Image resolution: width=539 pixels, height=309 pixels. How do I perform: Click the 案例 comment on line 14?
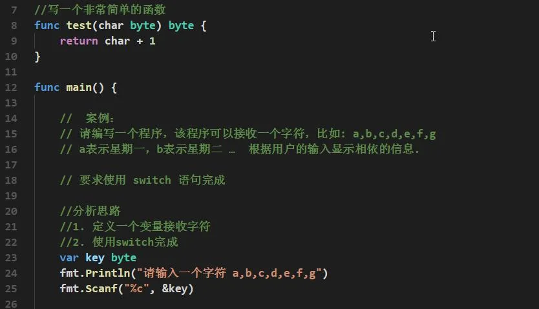click(87, 118)
